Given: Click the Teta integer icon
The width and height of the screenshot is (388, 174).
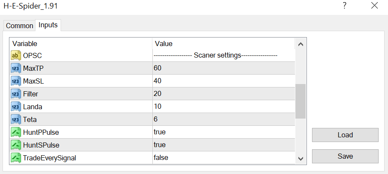Looking at the screenshot, I should point(16,119).
